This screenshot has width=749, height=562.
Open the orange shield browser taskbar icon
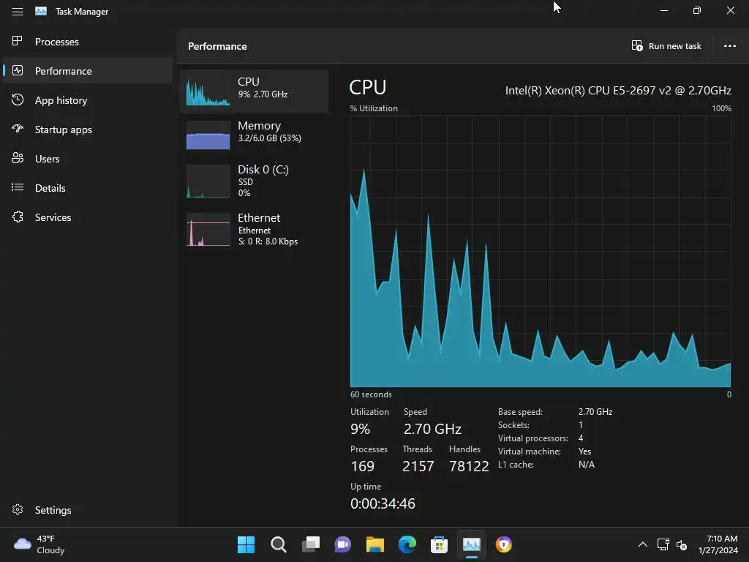503,544
